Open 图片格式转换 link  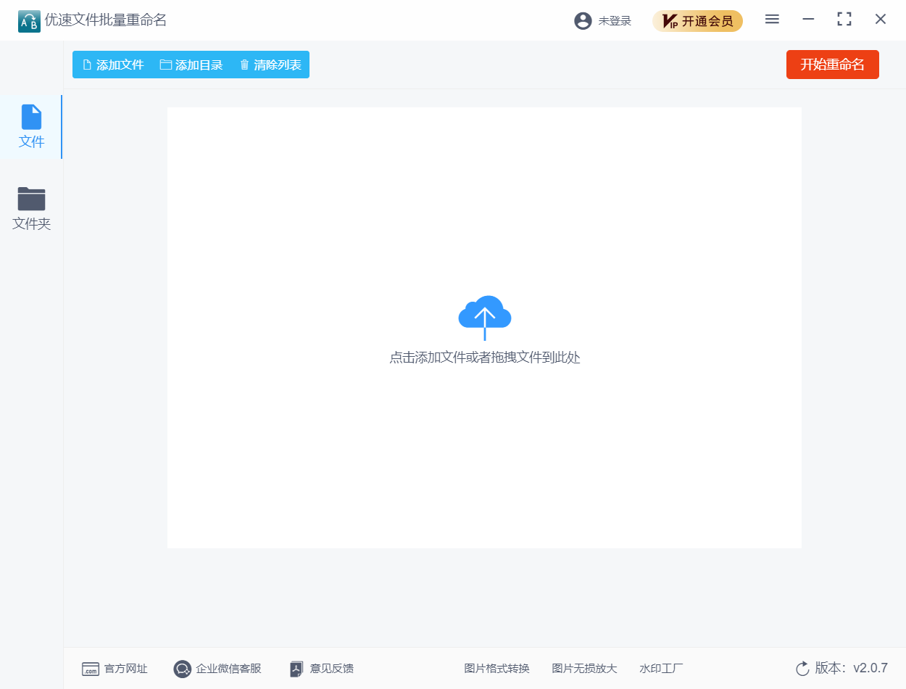pos(496,669)
